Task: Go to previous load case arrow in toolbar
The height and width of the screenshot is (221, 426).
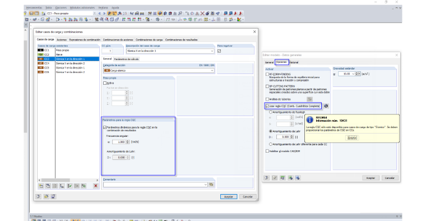Action: point(99,13)
